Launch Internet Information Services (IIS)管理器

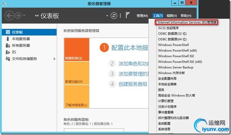[x=187, y=22]
